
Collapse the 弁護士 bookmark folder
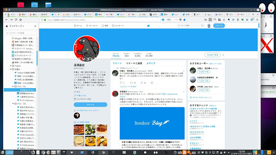point(10,69)
